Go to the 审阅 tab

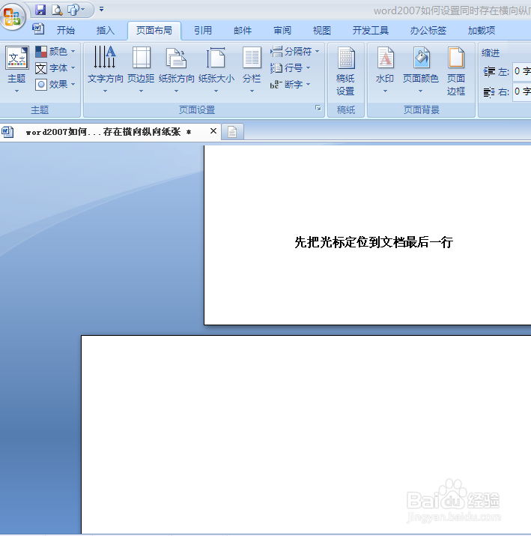point(282,31)
